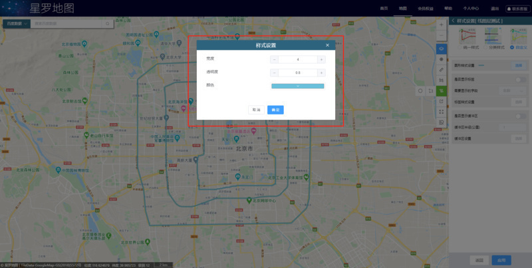Open the 颜色 blue color picker
532x268 pixels.
[298, 86]
